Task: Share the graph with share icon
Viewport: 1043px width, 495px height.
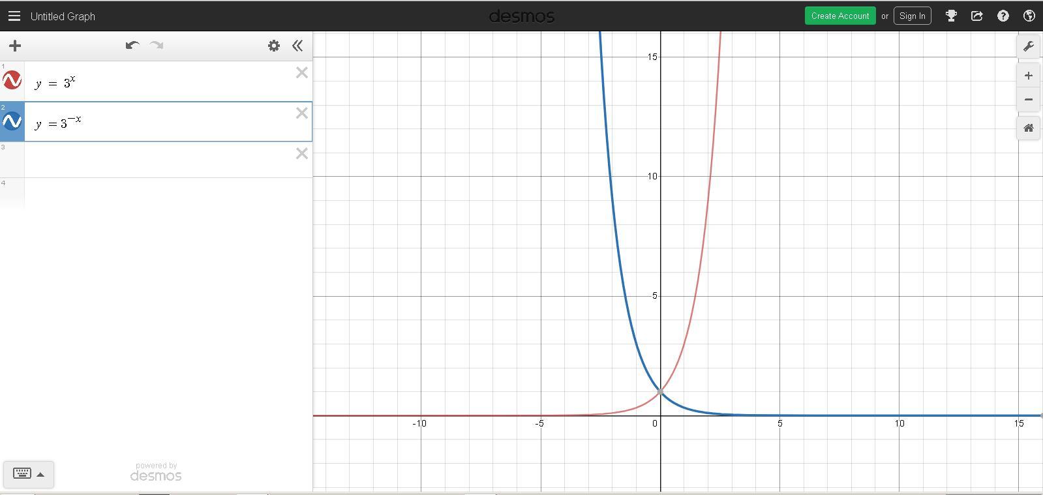Action: click(x=976, y=16)
